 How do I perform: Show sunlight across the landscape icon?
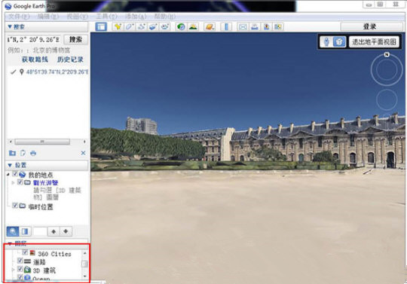click(x=193, y=26)
